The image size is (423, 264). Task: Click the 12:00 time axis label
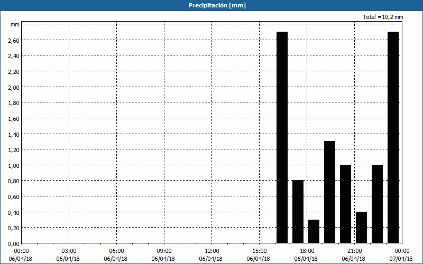click(x=212, y=251)
